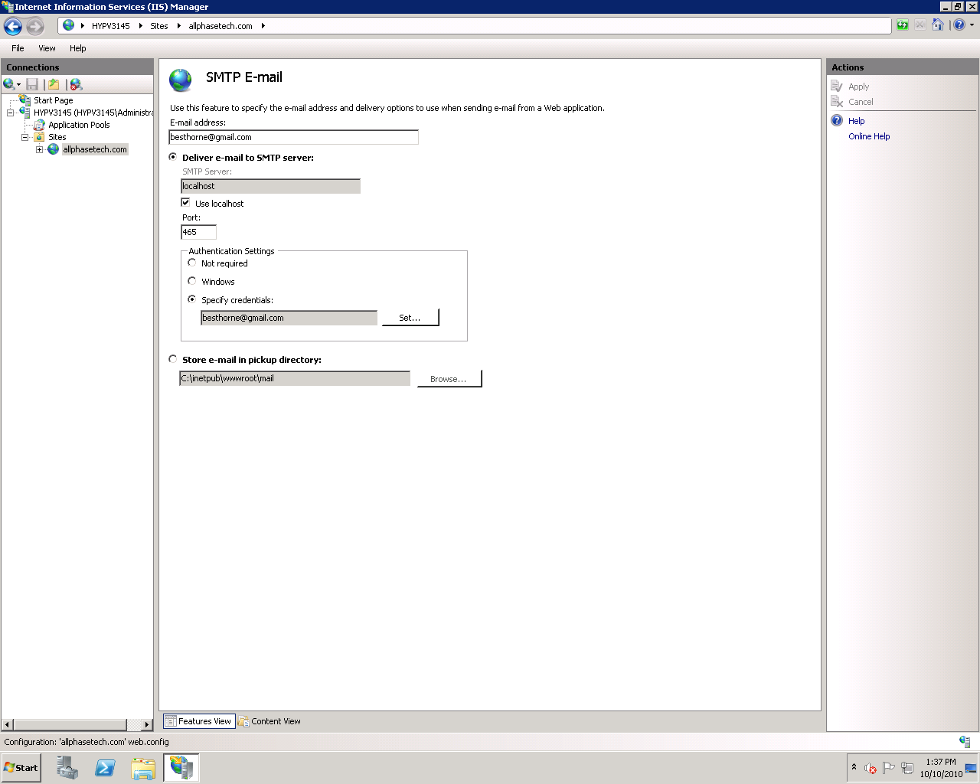The height and width of the screenshot is (784, 980).
Task: Open Windows PowerShell from the taskbar
Action: pyautogui.click(x=105, y=768)
